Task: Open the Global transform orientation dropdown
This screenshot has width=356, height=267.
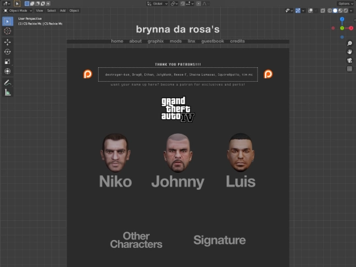Action: [x=158, y=4]
